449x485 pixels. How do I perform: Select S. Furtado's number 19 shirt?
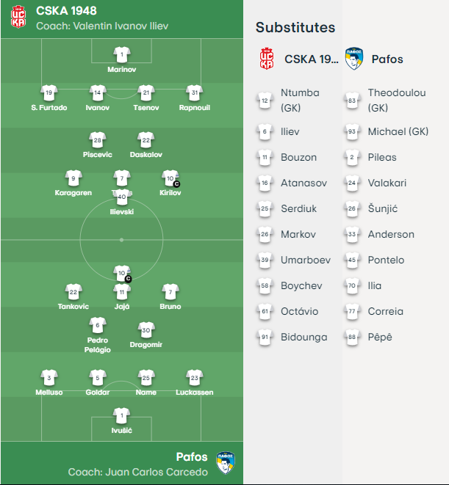click(49, 92)
